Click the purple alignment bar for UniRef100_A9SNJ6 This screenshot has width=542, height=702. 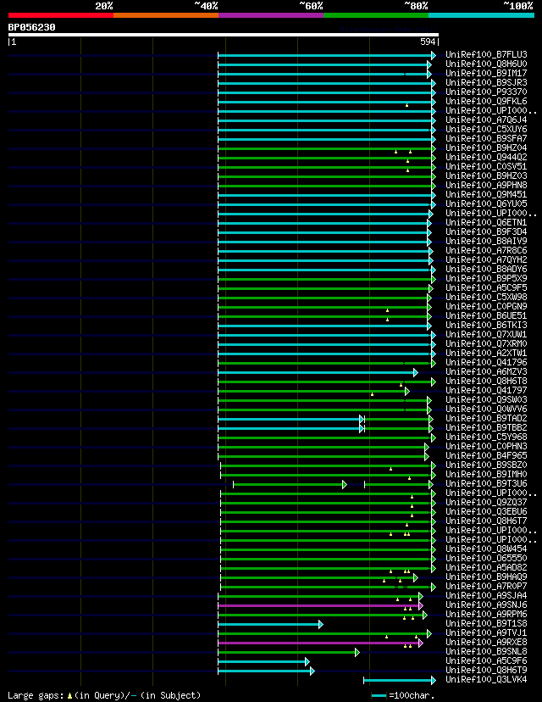320,605
